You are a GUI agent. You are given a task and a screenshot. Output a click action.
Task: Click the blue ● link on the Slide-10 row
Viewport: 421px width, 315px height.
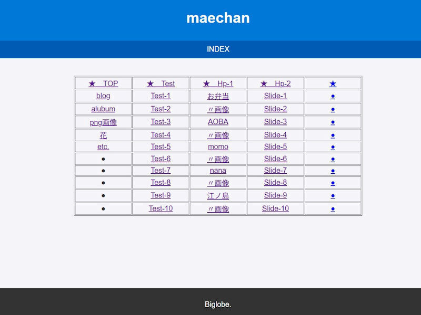[x=333, y=208]
